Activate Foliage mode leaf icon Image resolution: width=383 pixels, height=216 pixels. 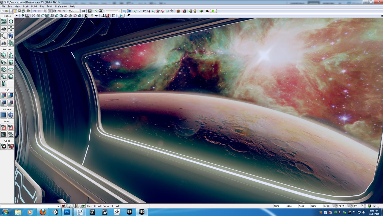click(11, 43)
